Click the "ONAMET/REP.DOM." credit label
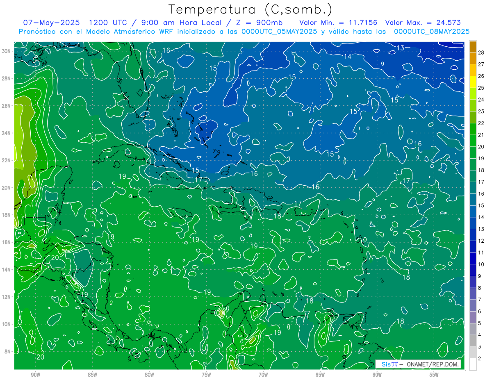The image size is (492, 380). point(432,364)
